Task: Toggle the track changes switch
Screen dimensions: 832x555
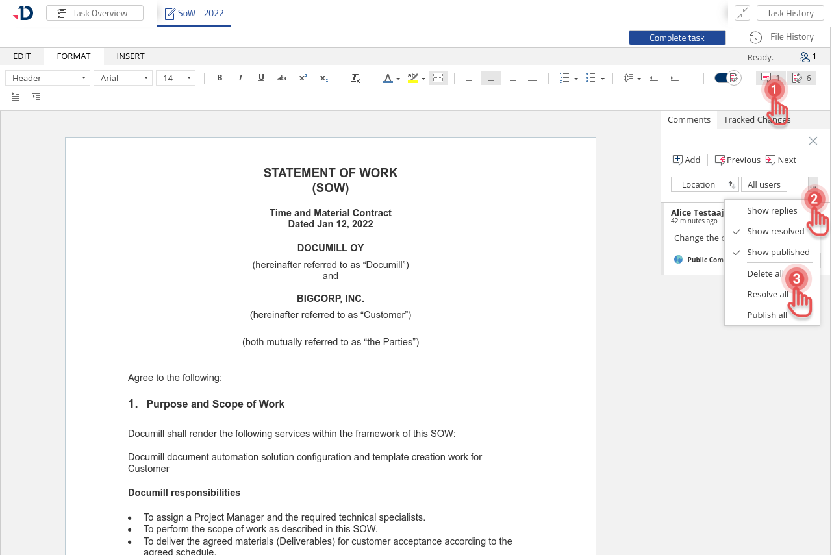Action: [727, 78]
